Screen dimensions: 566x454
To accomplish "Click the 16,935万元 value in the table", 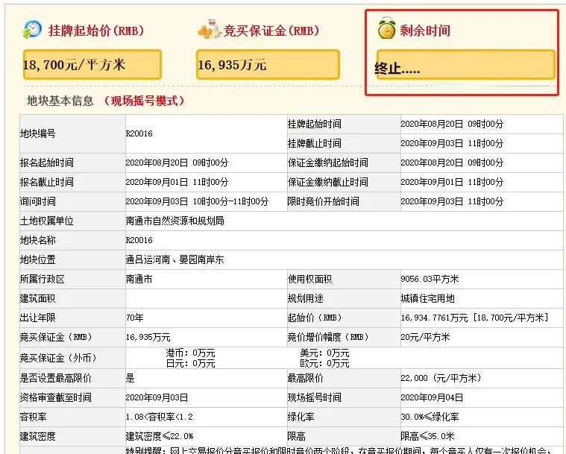I will (x=148, y=338).
